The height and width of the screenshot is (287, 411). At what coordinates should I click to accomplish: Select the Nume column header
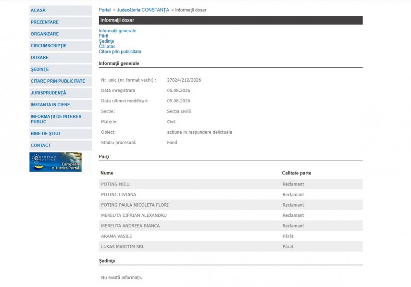[107, 173]
